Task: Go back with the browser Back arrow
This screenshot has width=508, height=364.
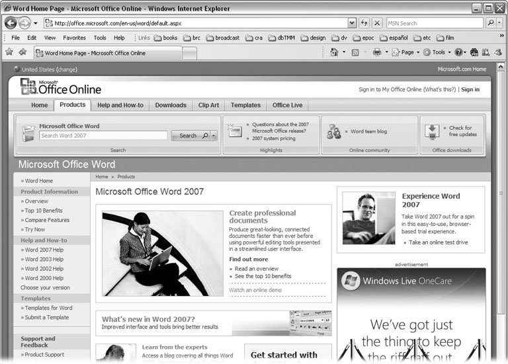Action: pos(11,23)
